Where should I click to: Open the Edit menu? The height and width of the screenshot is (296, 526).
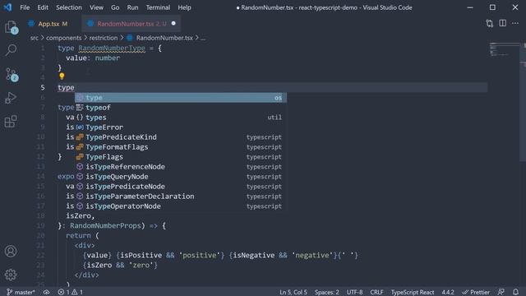pyautogui.click(x=43, y=7)
